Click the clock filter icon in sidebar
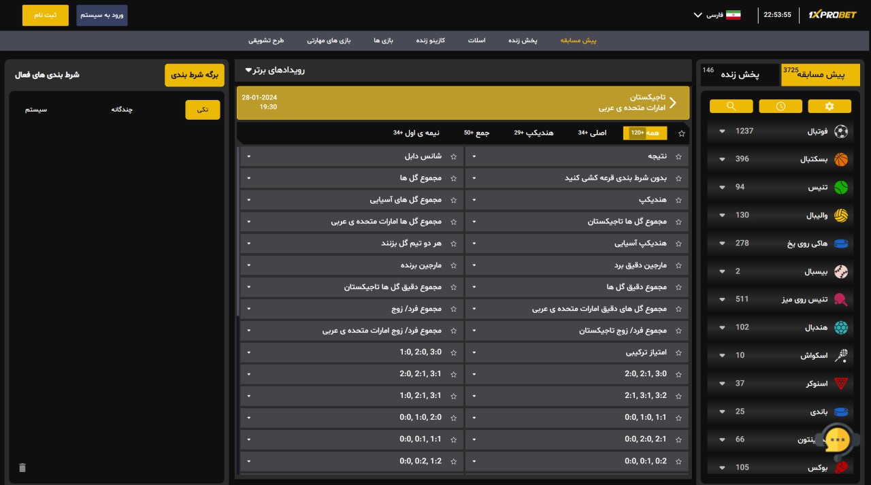The width and height of the screenshot is (871, 485). coord(780,106)
